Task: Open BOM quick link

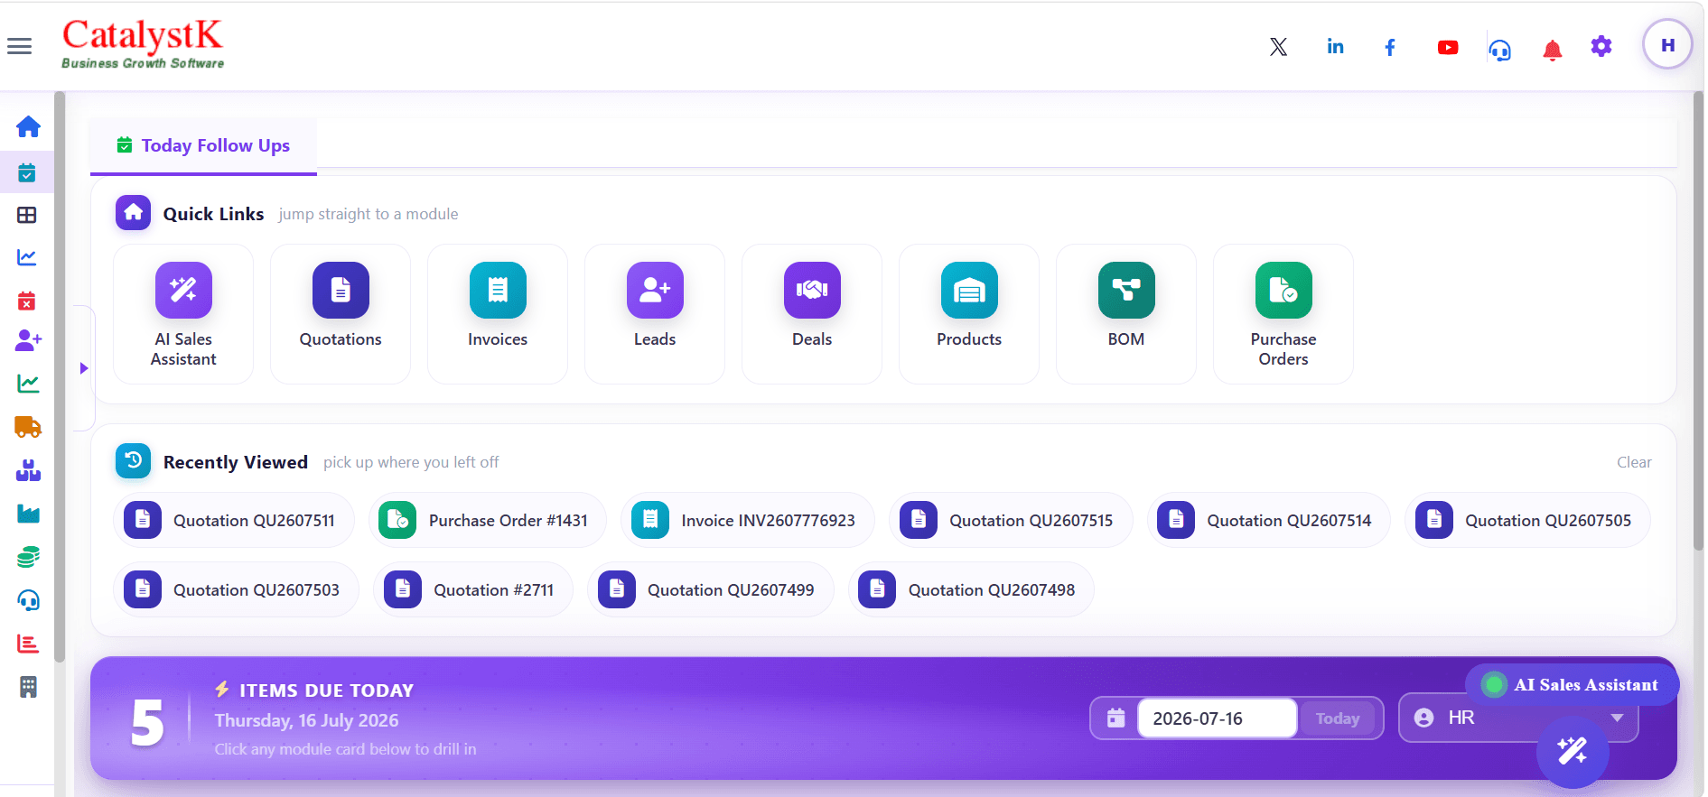Action: tap(1126, 314)
